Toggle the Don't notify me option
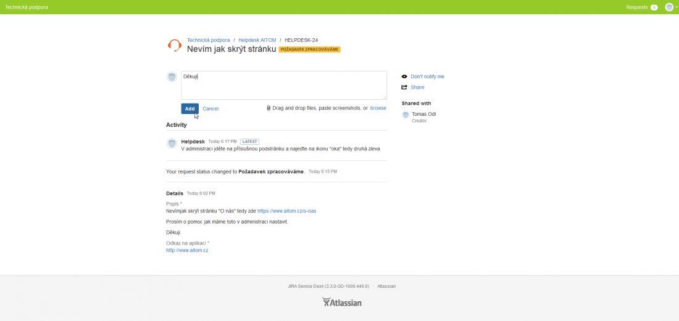This screenshot has height=321, width=679. click(x=427, y=76)
